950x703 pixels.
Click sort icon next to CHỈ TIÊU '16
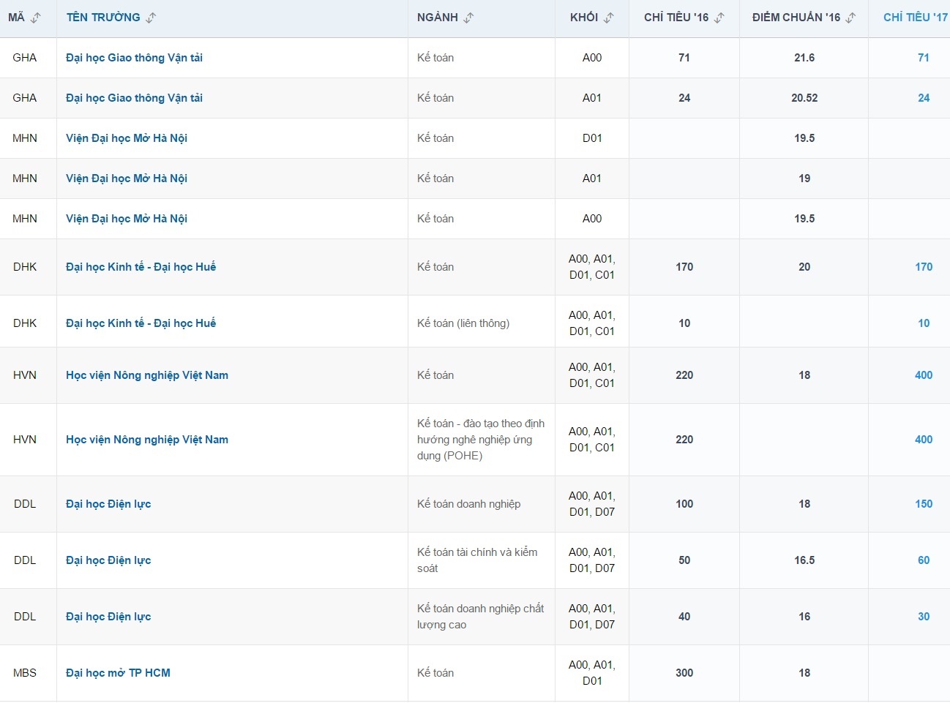tap(719, 18)
